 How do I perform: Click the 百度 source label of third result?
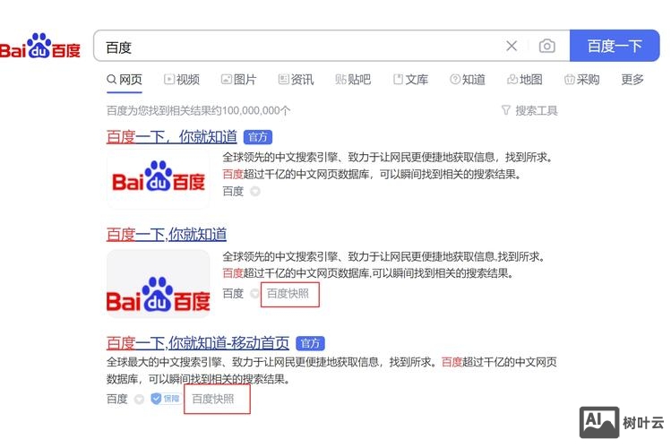(x=116, y=400)
